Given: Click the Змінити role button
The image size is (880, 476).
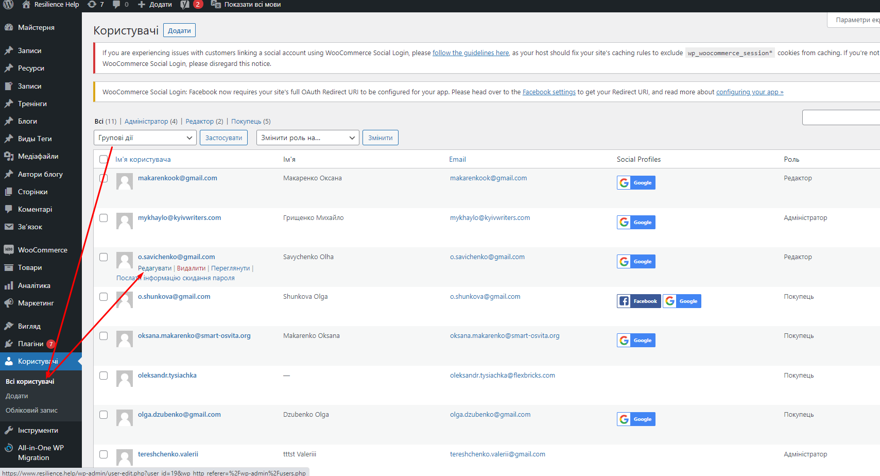Looking at the screenshot, I should pyautogui.click(x=381, y=138).
